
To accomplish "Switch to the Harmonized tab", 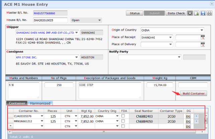I will coord(40,103).
